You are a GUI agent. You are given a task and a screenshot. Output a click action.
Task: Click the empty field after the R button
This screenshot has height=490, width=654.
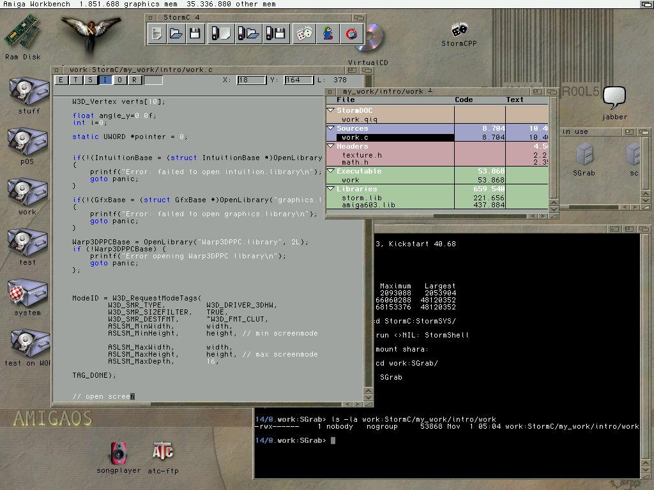[x=153, y=80]
